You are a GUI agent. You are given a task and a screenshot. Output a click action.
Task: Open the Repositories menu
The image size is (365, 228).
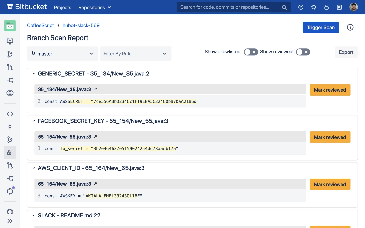pyautogui.click(x=95, y=7)
